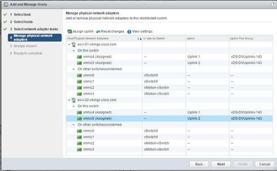Click 'Uplink 2' cell in highlighted esxi-02 row
This screenshot has width=277, height=171.
(193, 118)
